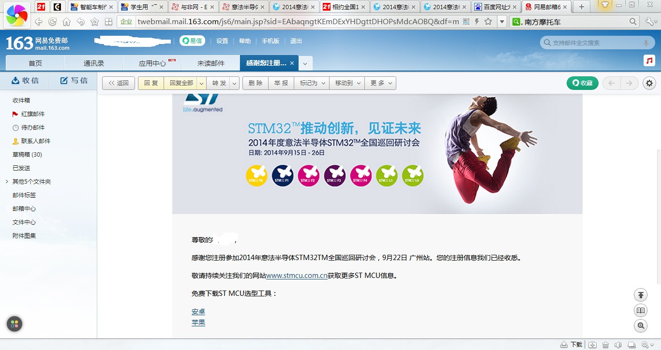Open the 红旗邮件 flagged folder

tap(33, 114)
